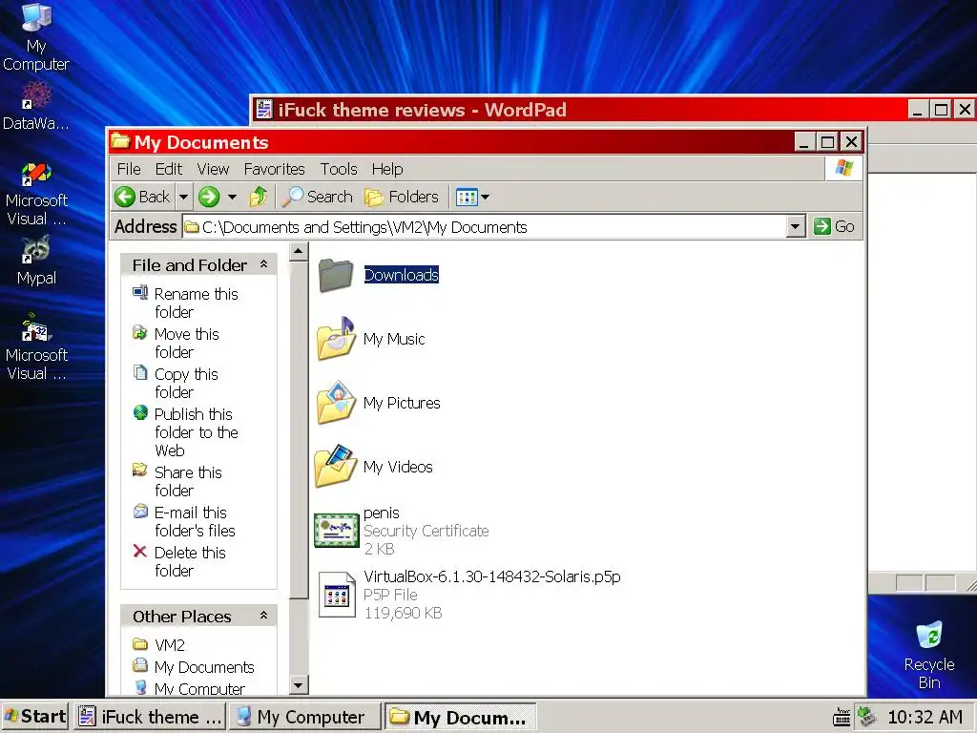Image resolution: width=977 pixels, height=733 pixels.
Task: Open the Help menu
Action: [387, 169]
